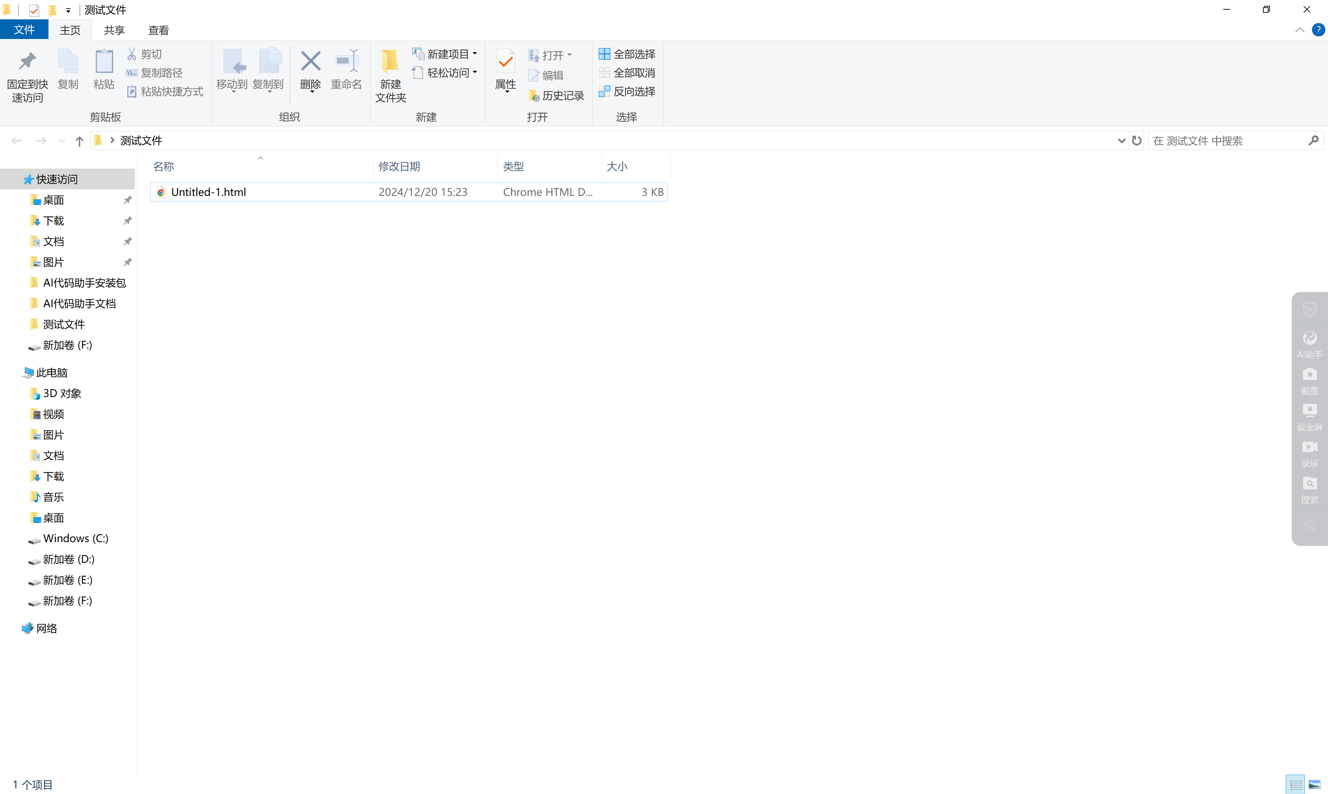
Task: Click the up-directory arrow icon
Action: [79, 141]
